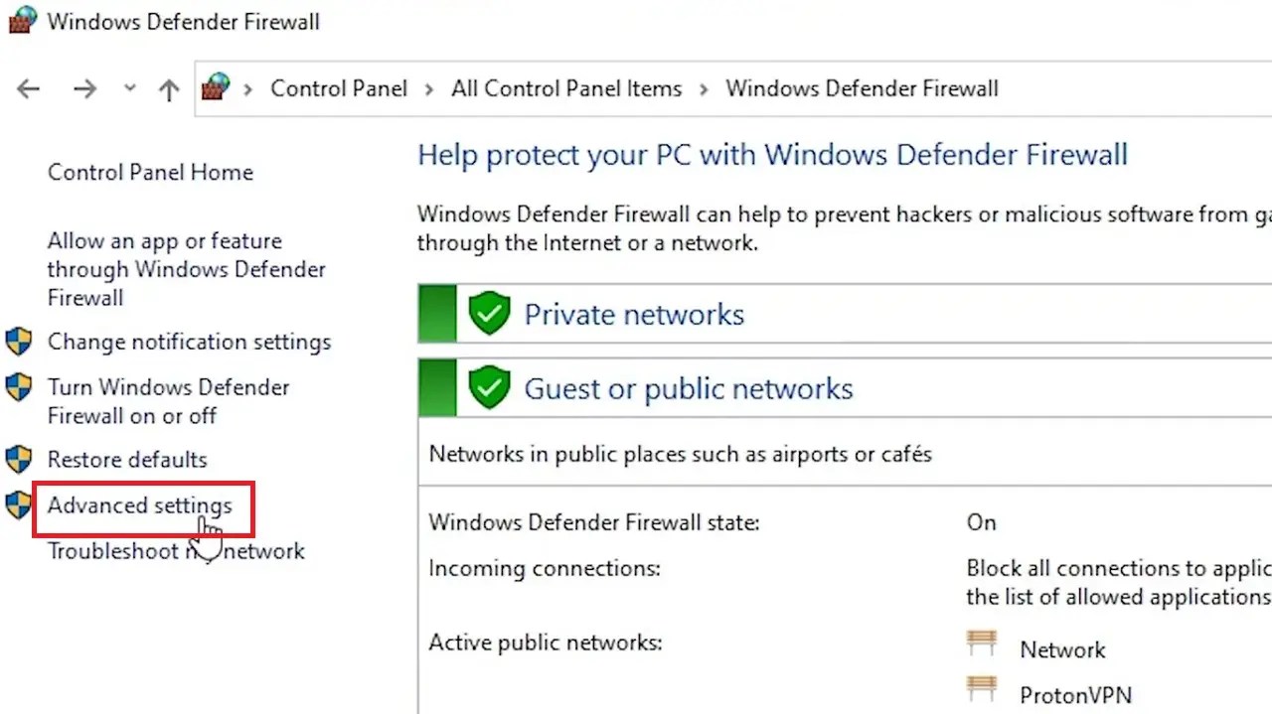Open the recent pages dropdown beside forward arrow

pyautogui.click(x=129, y=87)
